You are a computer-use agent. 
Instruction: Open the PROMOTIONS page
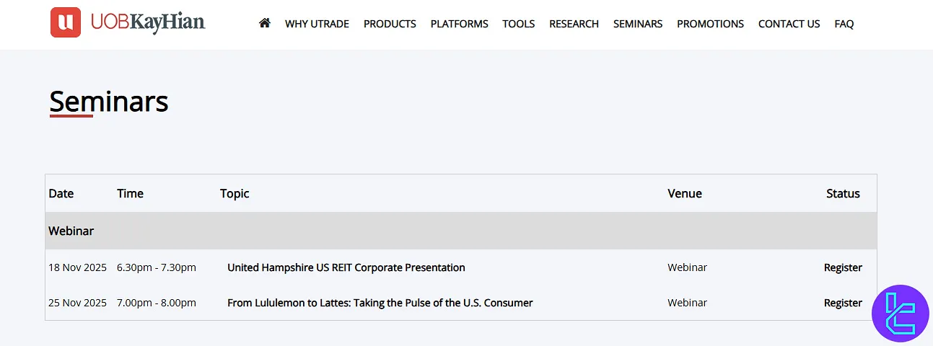(x=710, y=24)
